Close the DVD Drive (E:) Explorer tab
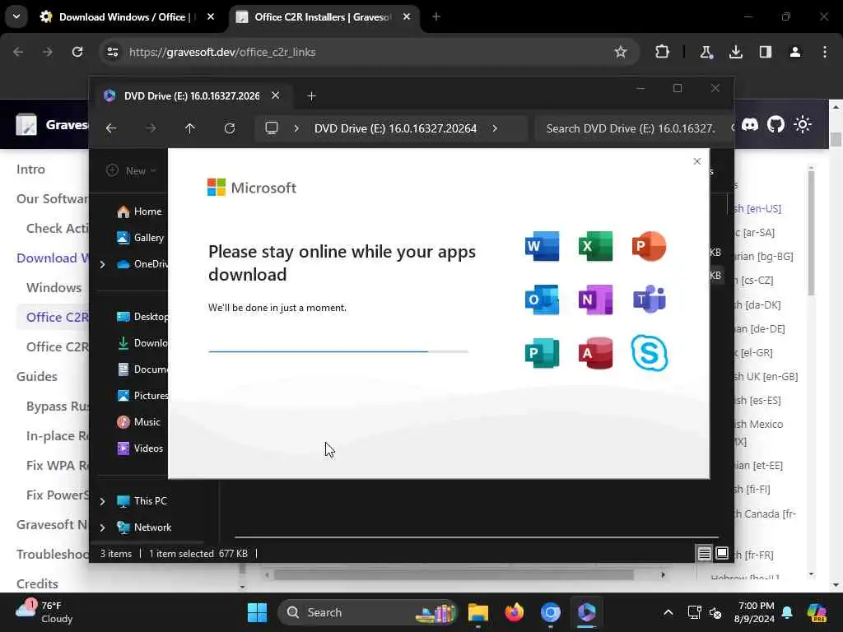 pos(275,95)
